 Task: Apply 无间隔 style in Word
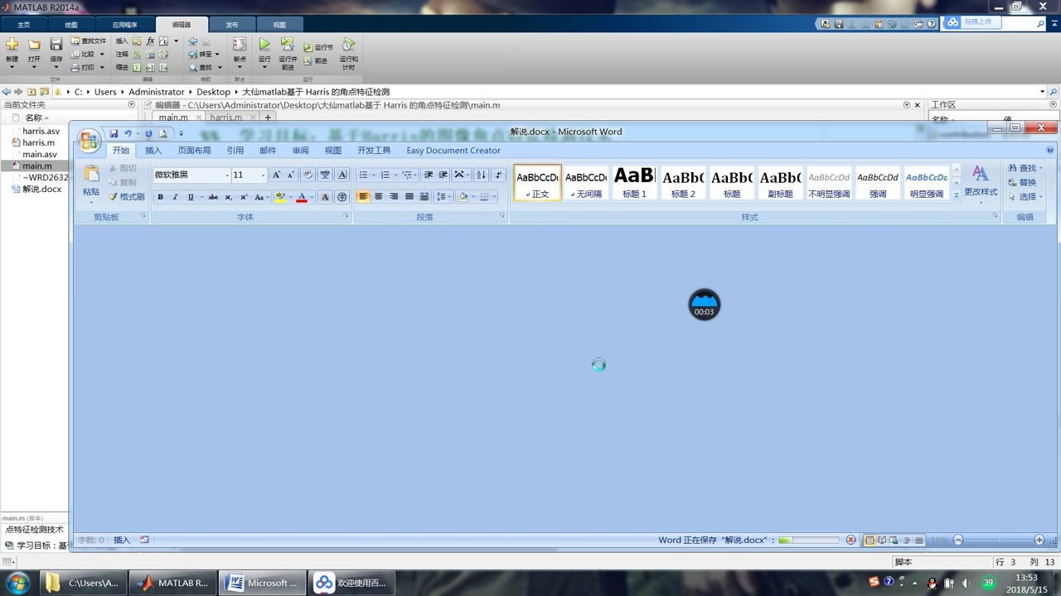[x=586, y=183]
